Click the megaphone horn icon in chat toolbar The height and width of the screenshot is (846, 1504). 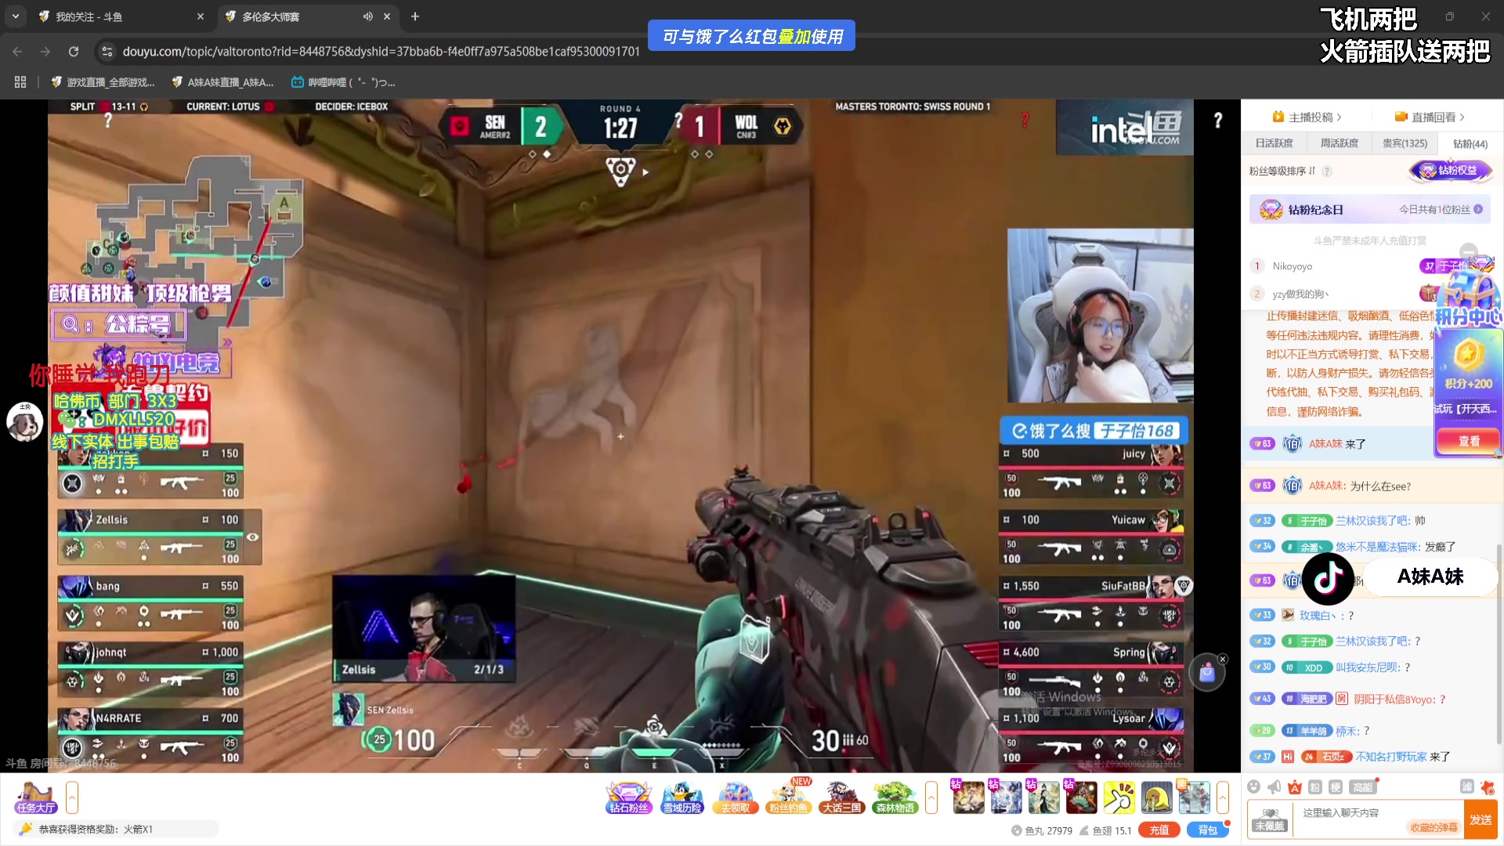(x=1274, y=786)
